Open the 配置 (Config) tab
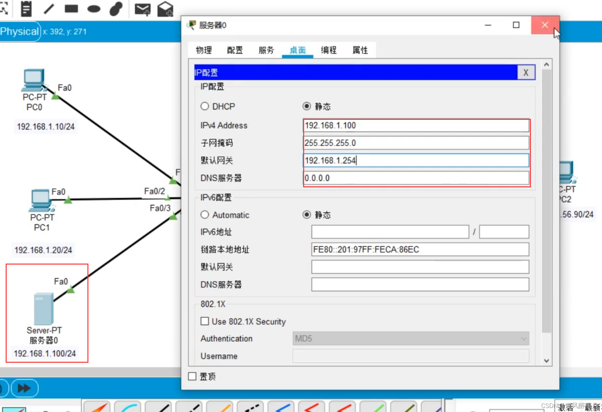 [x=235, y=50]
